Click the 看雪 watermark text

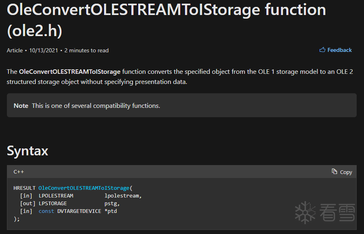(x=337, y=213)
